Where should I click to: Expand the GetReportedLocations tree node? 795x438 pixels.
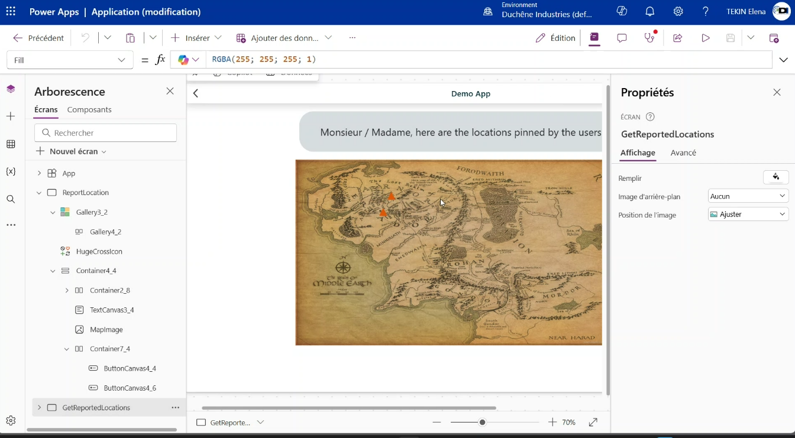point(39,407)
